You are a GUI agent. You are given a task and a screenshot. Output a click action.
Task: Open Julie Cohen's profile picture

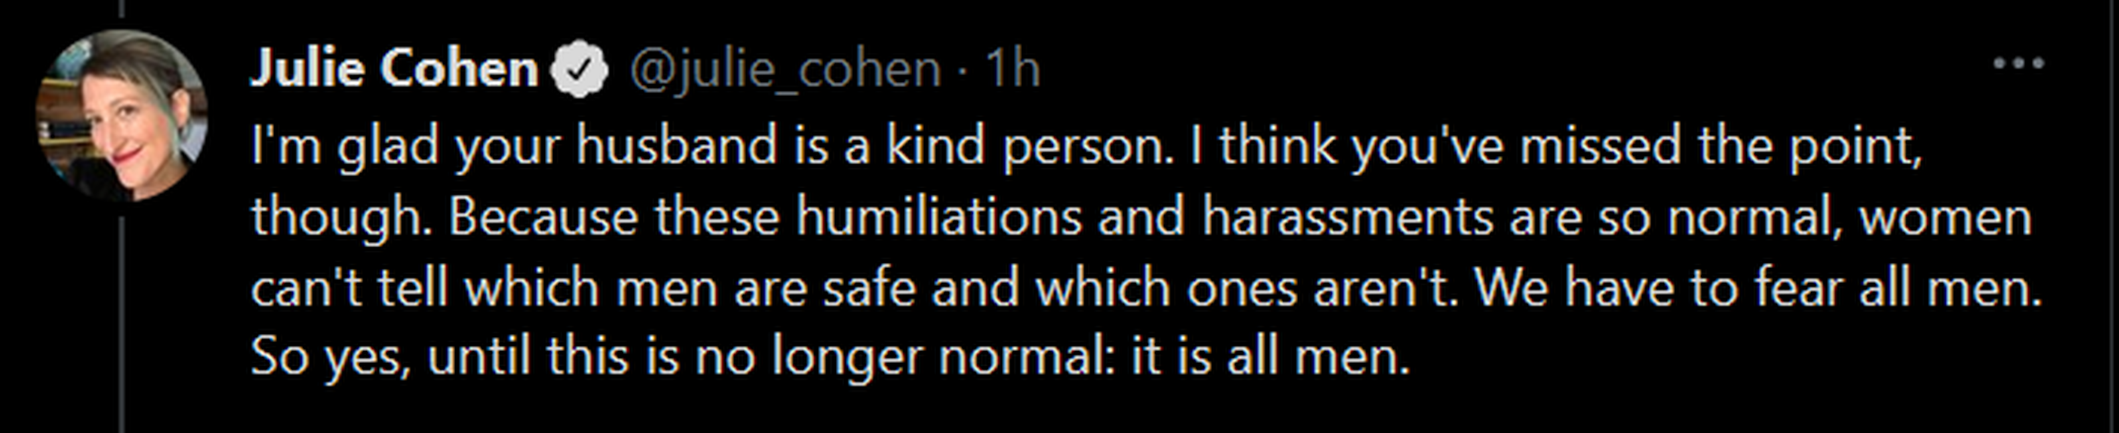click(122, 116)
